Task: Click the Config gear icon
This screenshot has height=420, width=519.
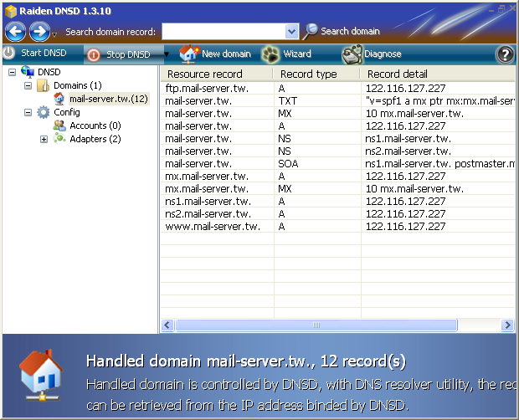Action: pos(44,112)
